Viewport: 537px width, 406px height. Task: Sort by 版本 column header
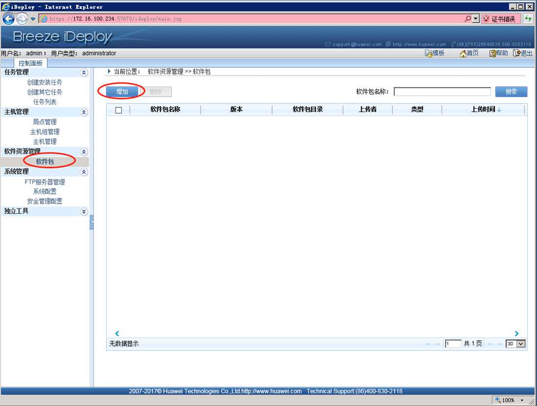236,109
